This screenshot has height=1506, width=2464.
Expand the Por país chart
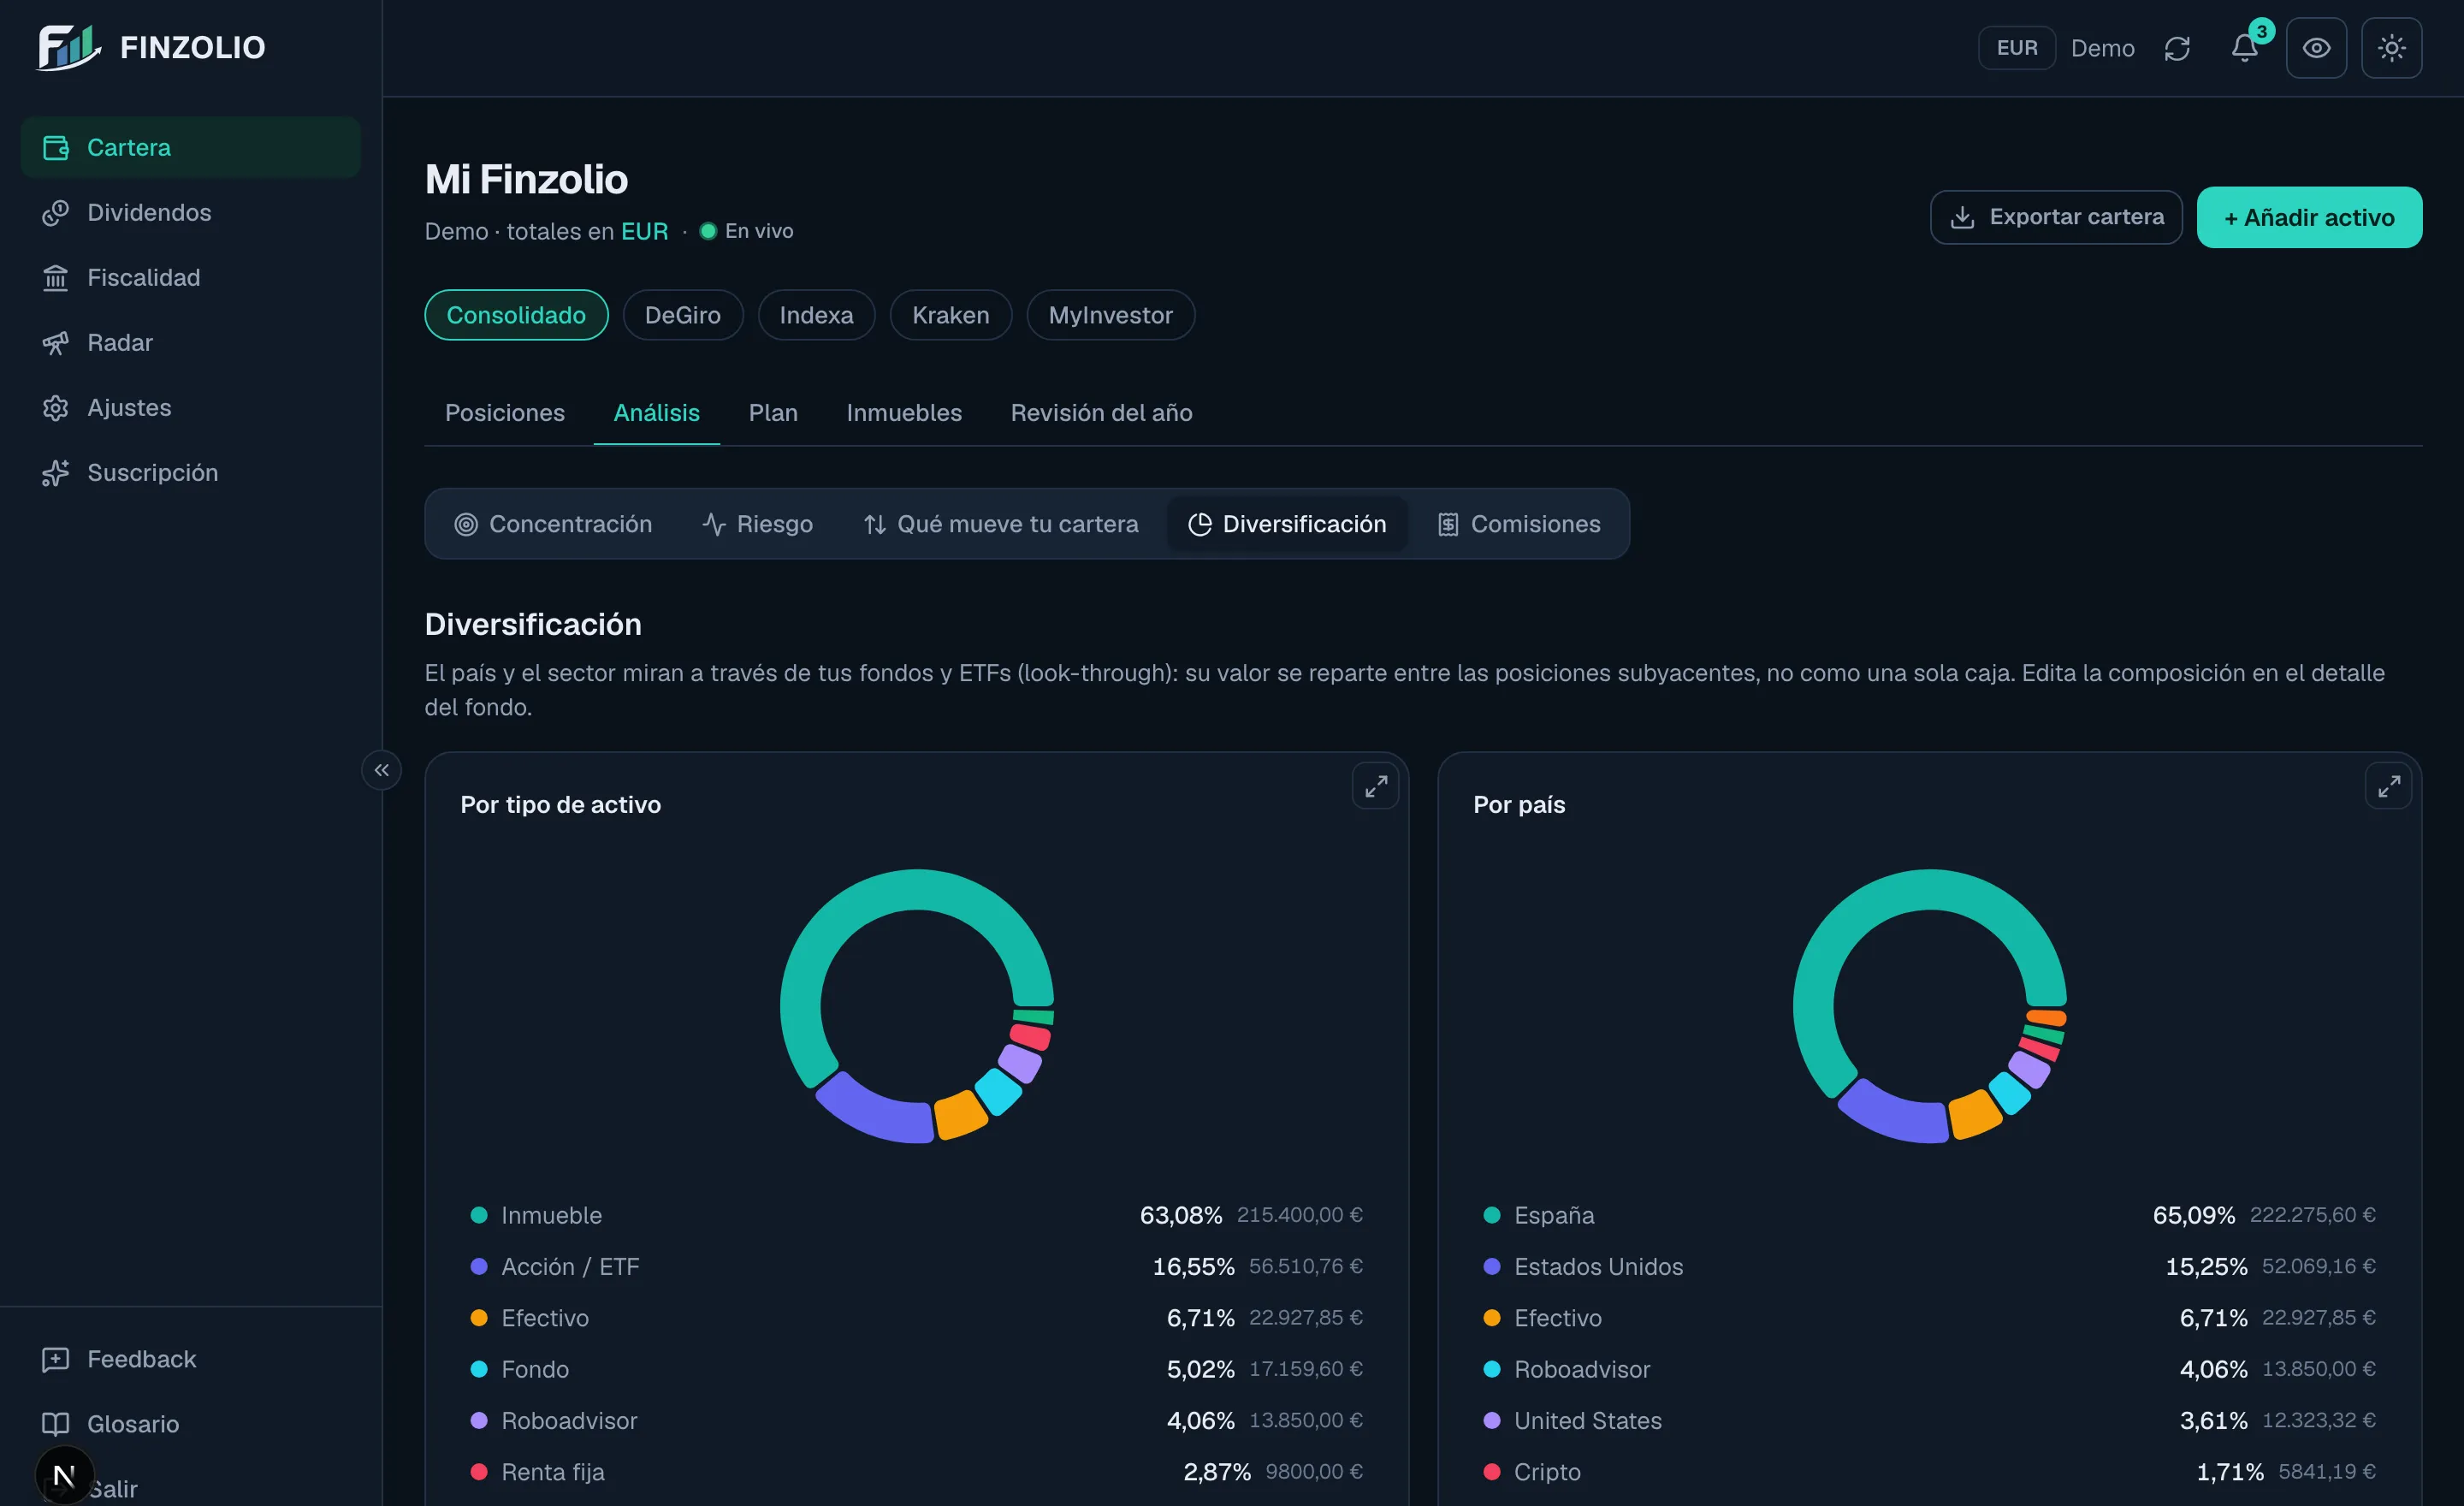point(2388,786)
